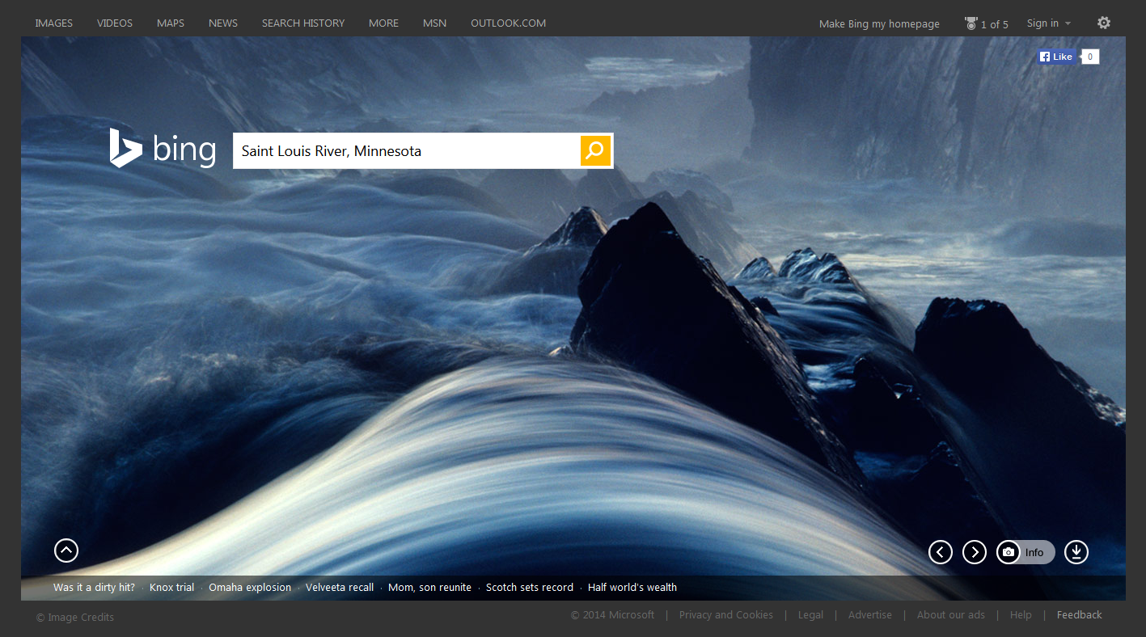The height and width of the screenshot is (637, 1146).
Task: Open the 'Was it a dirty hit?' story
Action: coord(94,588)
